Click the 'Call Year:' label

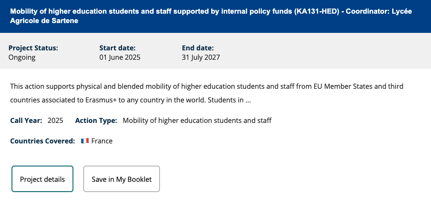point(26,120)
